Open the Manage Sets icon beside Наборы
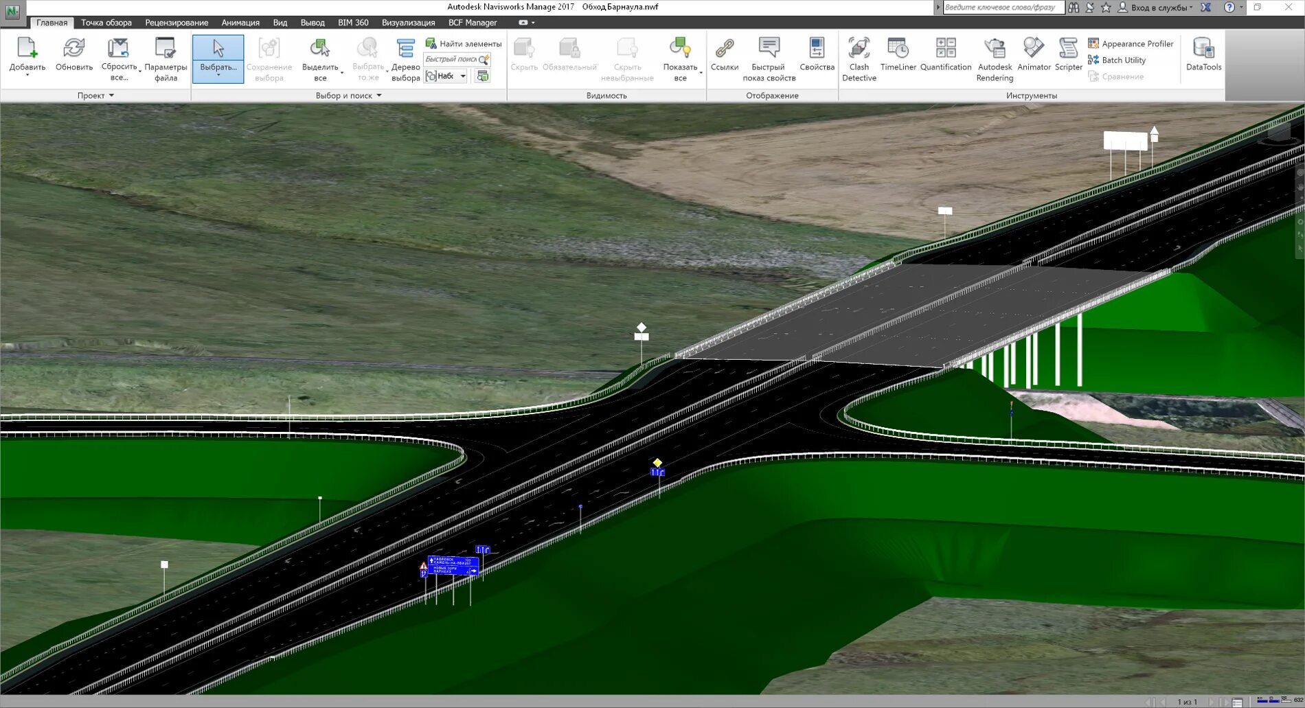This screenshot has width=1305, height=708. pyautogui.click(x=483, y=76)
